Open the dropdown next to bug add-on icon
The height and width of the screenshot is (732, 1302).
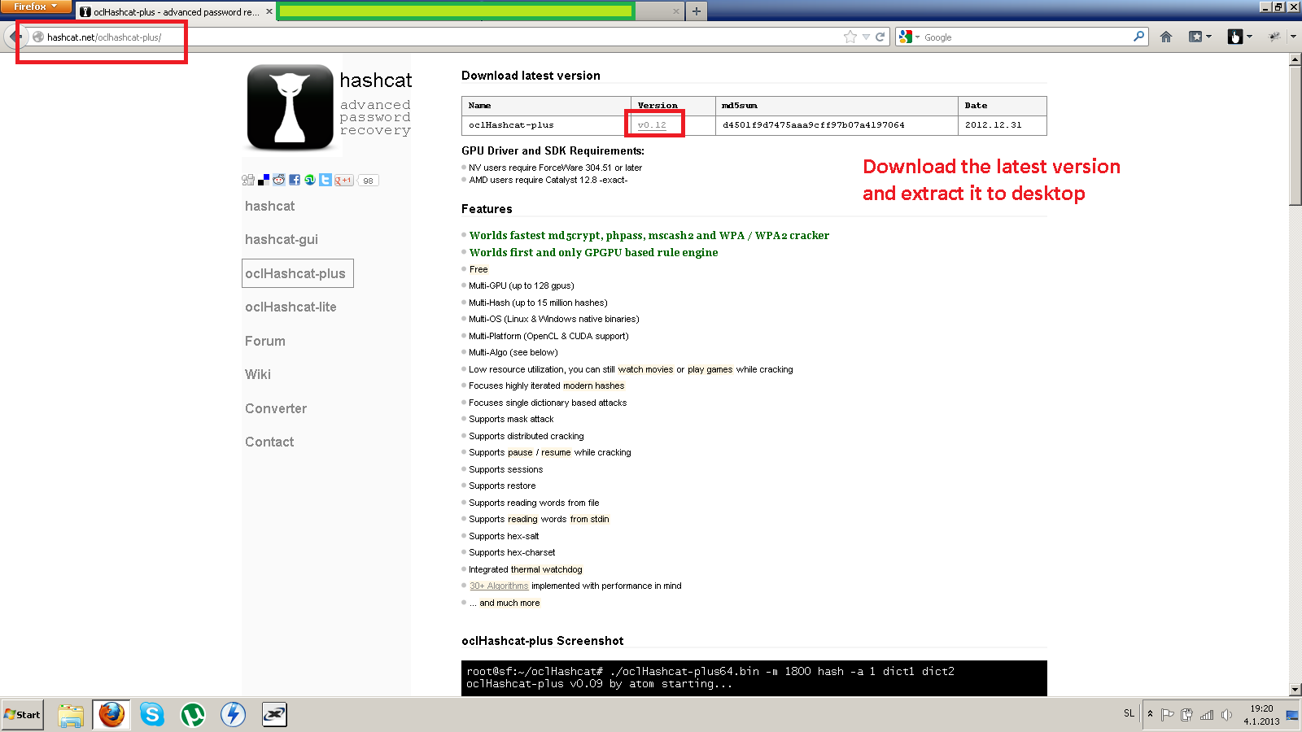click(x=1292, y=37)
